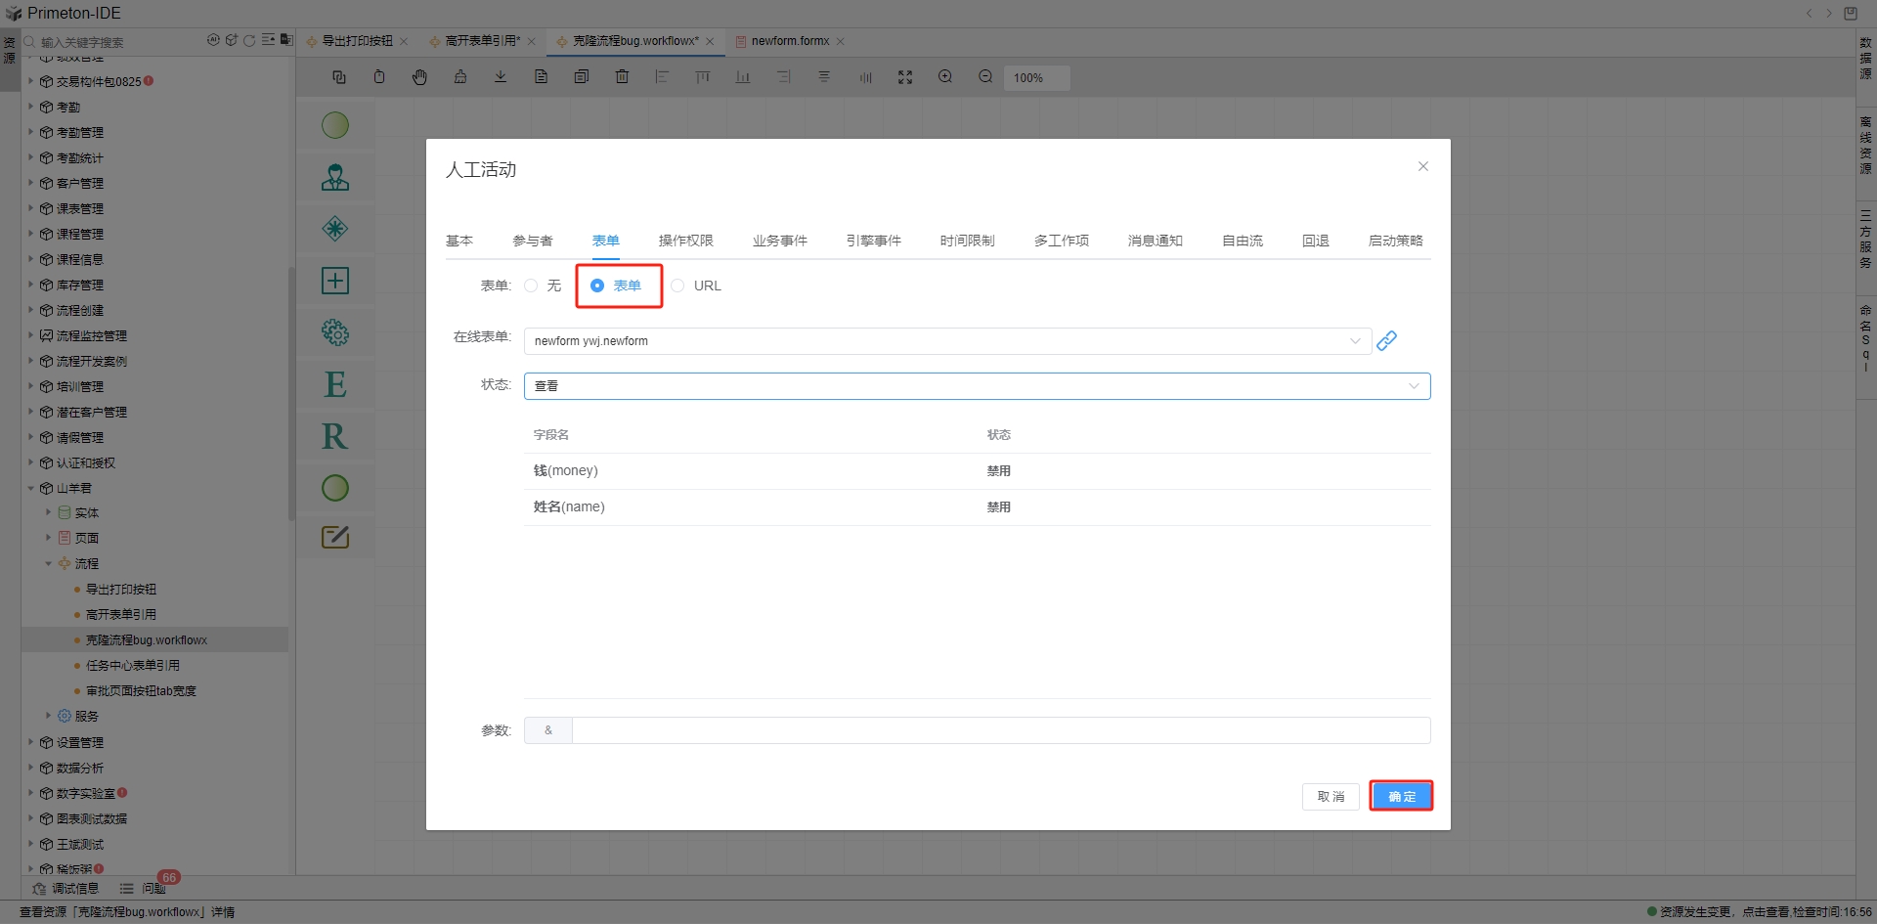
Task: Click the trash delete icon in toolbar
Action: click(x=622, y=77)
